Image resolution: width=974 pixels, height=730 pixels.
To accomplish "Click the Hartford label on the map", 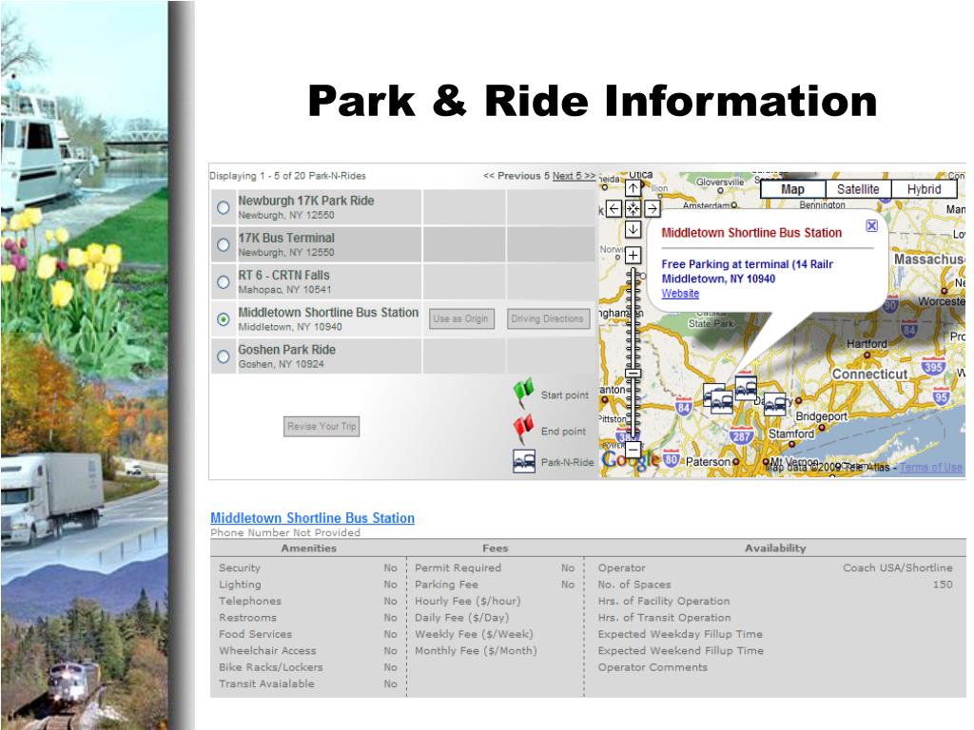I will (867, 344).
